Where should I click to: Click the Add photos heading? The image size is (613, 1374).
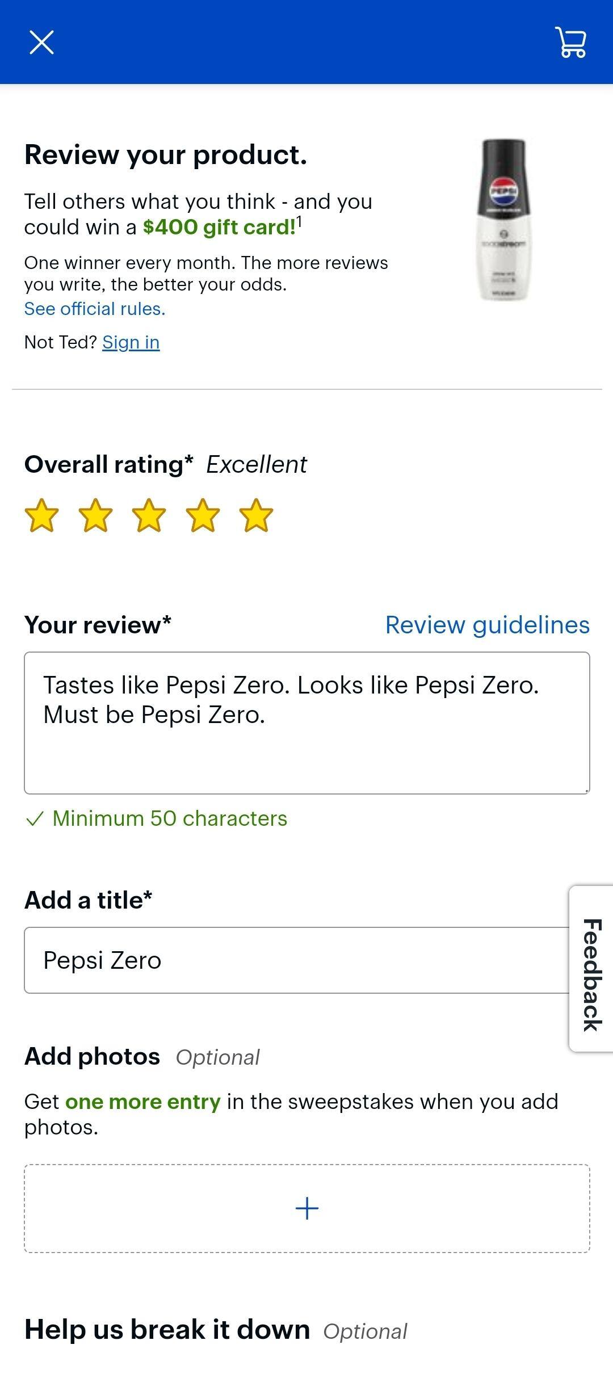(92, 1056)
